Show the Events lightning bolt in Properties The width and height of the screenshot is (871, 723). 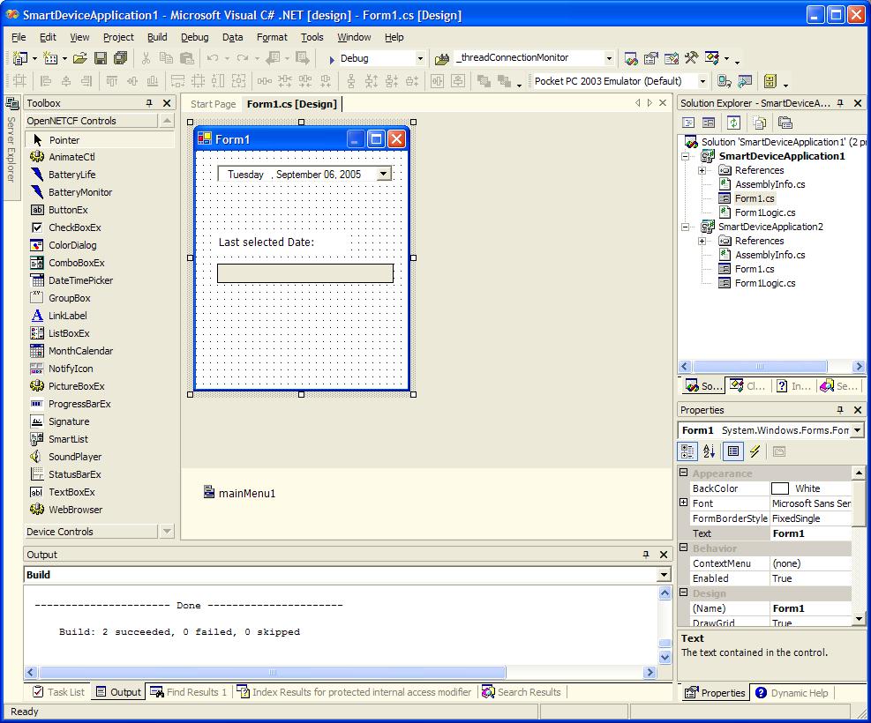tap(755, 451)
